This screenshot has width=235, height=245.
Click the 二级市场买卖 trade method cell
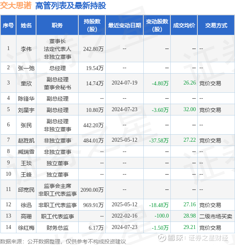(215, 216)
